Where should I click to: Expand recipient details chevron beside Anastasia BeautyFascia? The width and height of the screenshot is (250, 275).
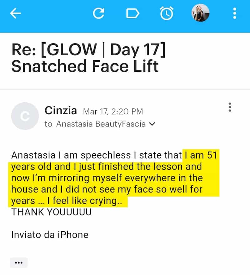pyautogui.click(x=152, y=124)
